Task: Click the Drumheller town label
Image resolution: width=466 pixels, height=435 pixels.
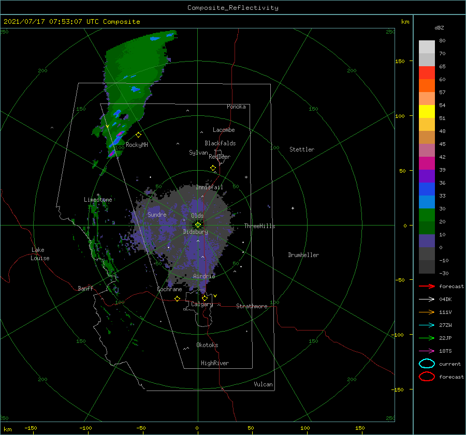Action: click(303, 255)
